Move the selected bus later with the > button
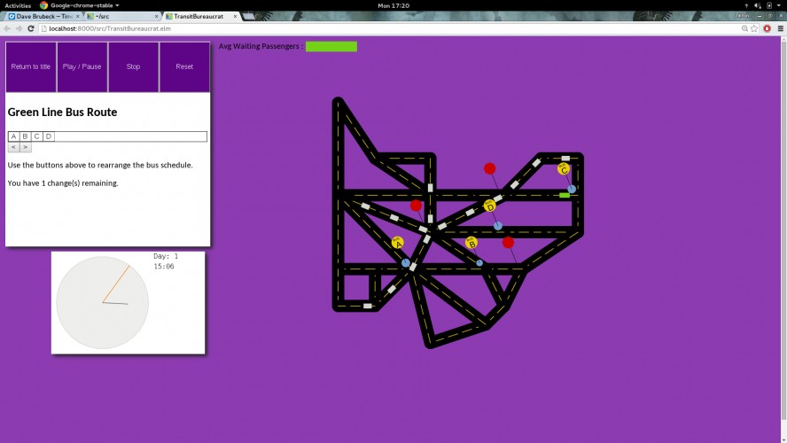The image size is (787, 443). click(x=25, y=147)
